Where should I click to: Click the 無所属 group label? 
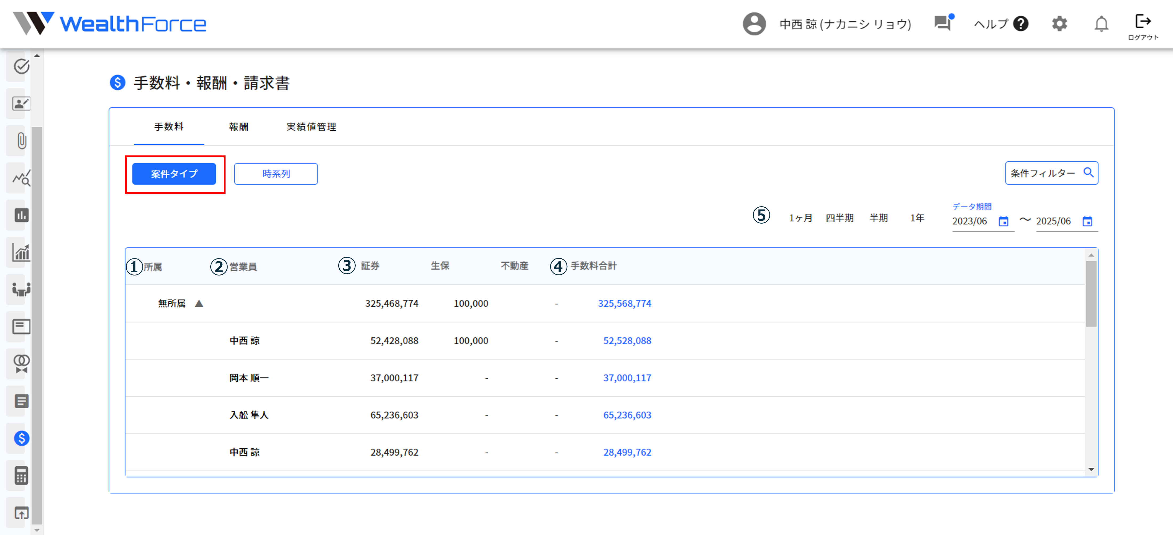pos(172,304)
